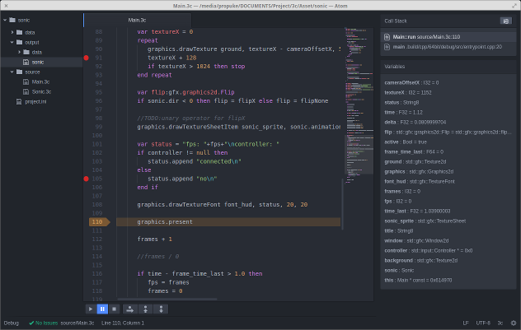Remove breakpoint on line 105
This screenshot has width=521, height=330.
(86, 179)
